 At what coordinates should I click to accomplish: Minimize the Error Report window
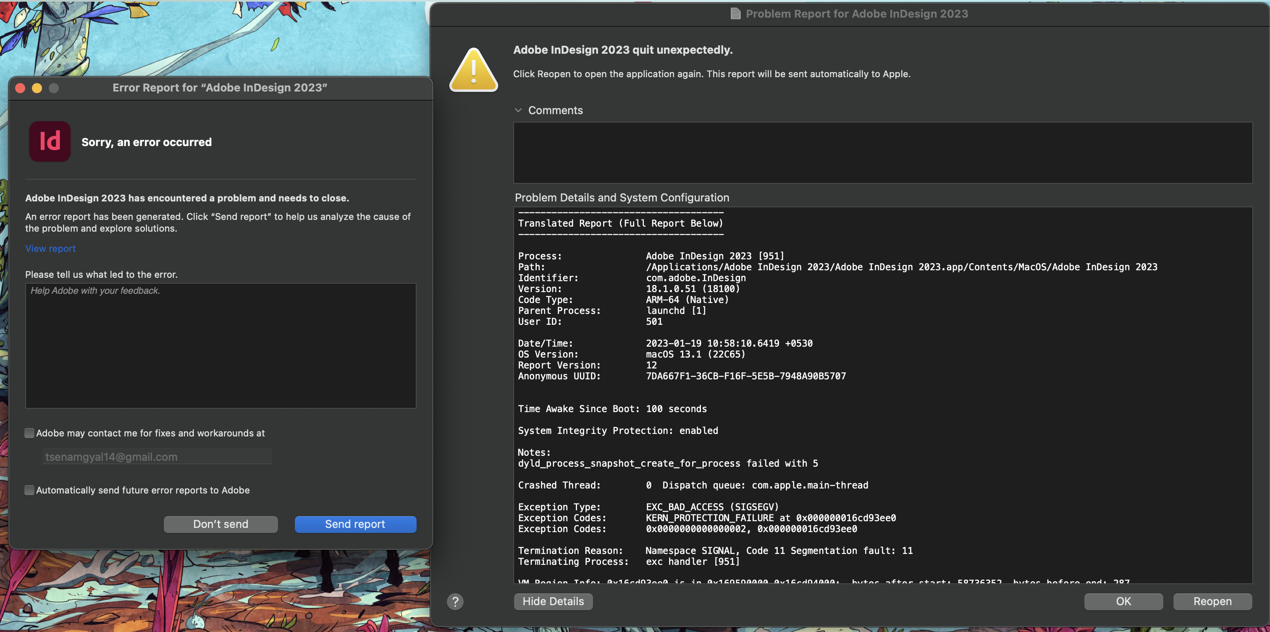coord(37,88)
